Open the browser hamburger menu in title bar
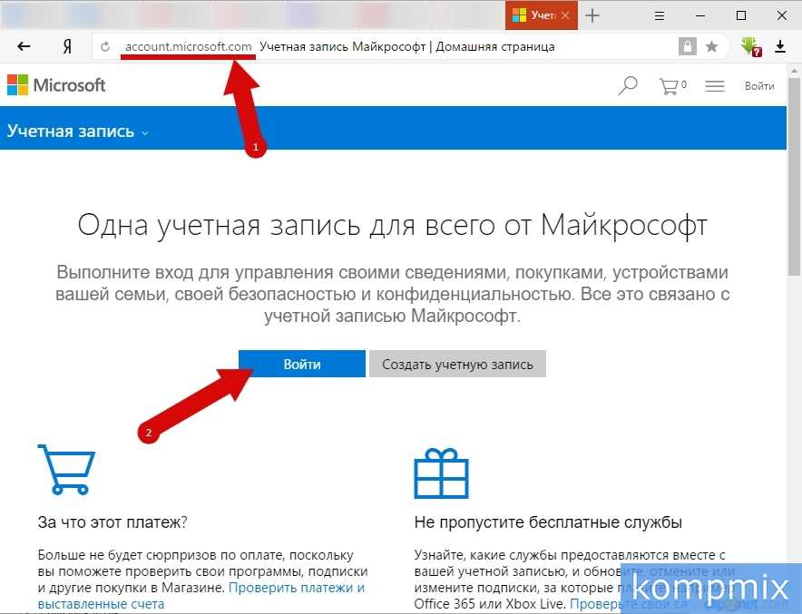 [x=660, y=15]
